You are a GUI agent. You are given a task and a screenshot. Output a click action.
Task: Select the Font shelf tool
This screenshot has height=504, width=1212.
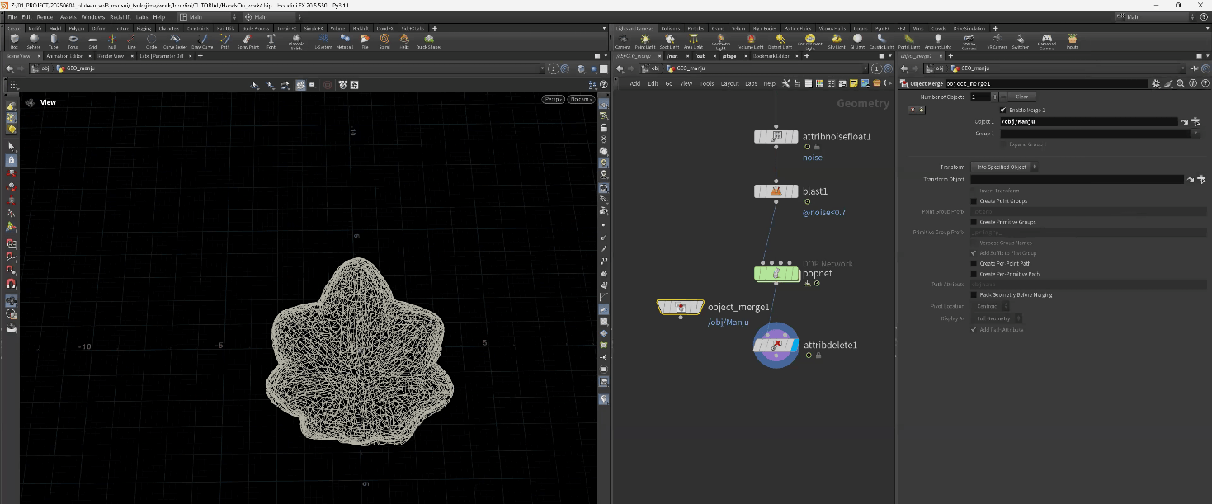(271, 40)
